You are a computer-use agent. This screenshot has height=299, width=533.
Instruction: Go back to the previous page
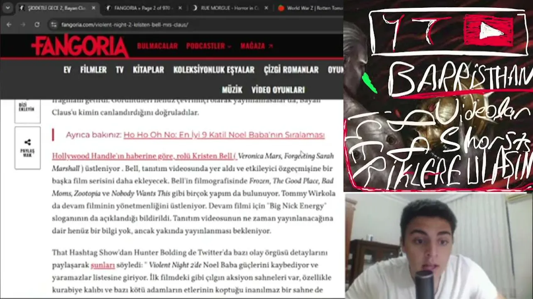coord(9,25)
